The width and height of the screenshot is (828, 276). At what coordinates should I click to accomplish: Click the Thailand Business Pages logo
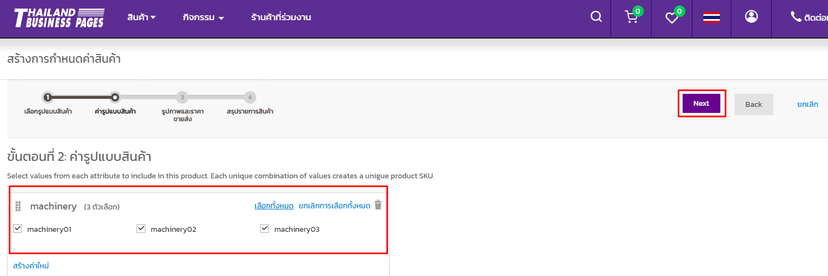[58, 17]
